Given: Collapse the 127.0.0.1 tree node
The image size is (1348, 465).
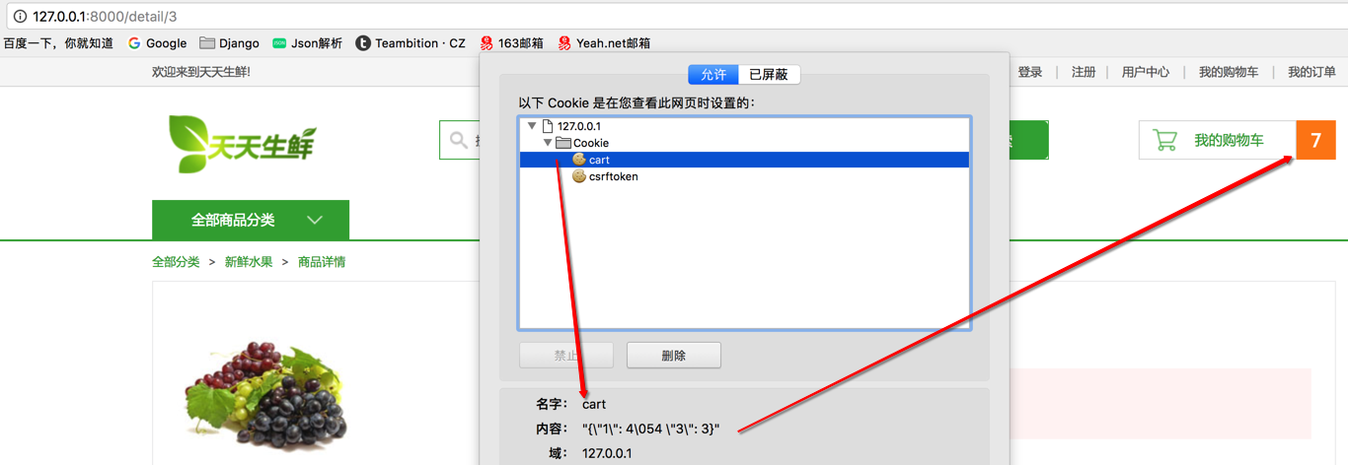Looking at the screenshot, I should pos(533,126).
